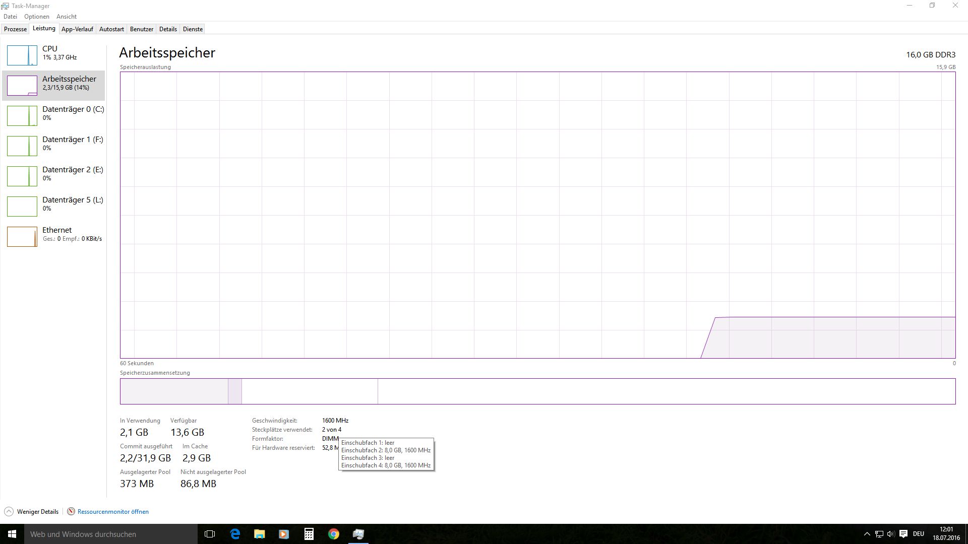The image size is (968, 544).
Task: Click the Task View taskbar icon
Action: tap(210, 534)
